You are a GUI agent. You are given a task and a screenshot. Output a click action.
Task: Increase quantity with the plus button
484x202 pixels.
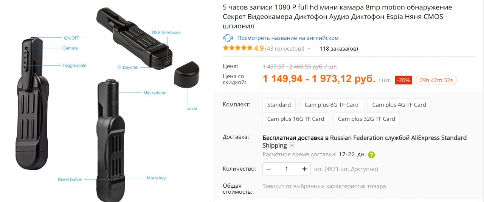pyautogui.click(x=304, y=169)
